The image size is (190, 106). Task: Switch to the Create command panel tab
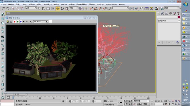click(x=158, y=13)
